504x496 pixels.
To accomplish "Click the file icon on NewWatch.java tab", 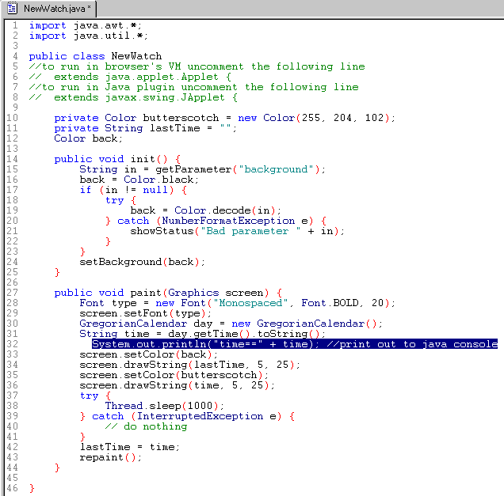I will coord(12,8).
